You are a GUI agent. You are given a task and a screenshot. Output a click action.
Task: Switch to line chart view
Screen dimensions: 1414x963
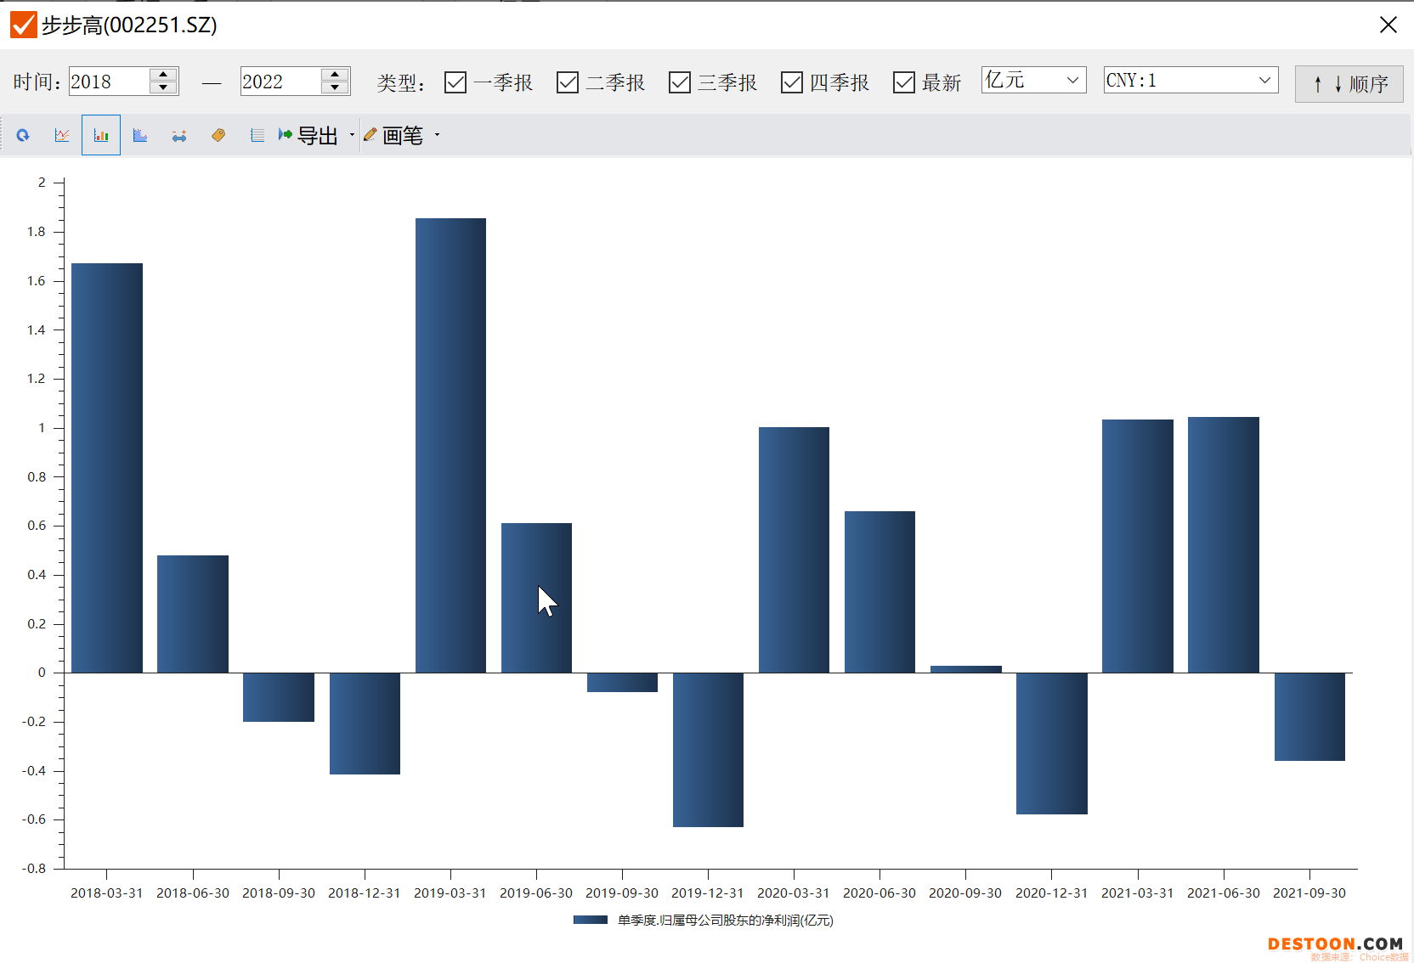[62, 135]
